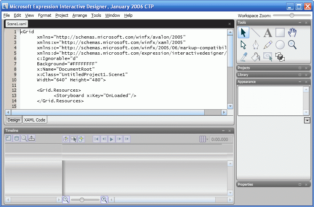Click the upload tray icon in Timeline
Screen dimensions: 314x207
[32, 138]
